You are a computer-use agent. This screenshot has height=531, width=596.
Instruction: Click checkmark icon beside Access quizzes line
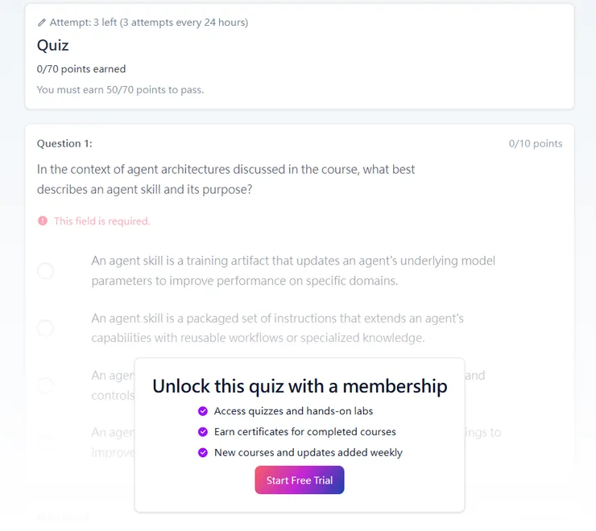(x=203, y=411)
